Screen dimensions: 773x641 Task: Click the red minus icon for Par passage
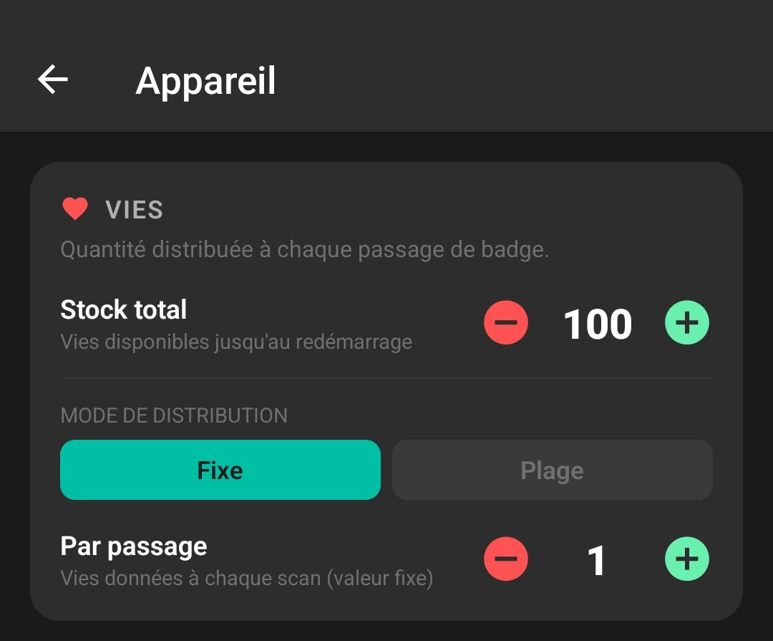(x=506, y=559)
